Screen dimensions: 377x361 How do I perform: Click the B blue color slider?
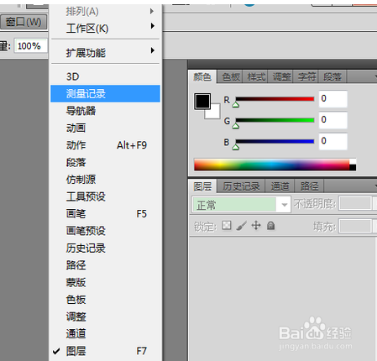[x=275, y=141]
